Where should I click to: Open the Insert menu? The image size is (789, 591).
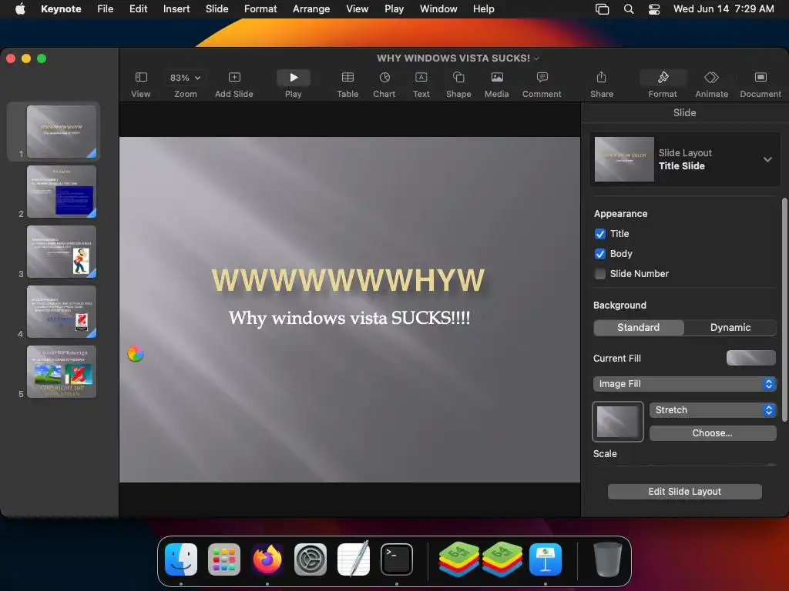(x=176, y=8)
